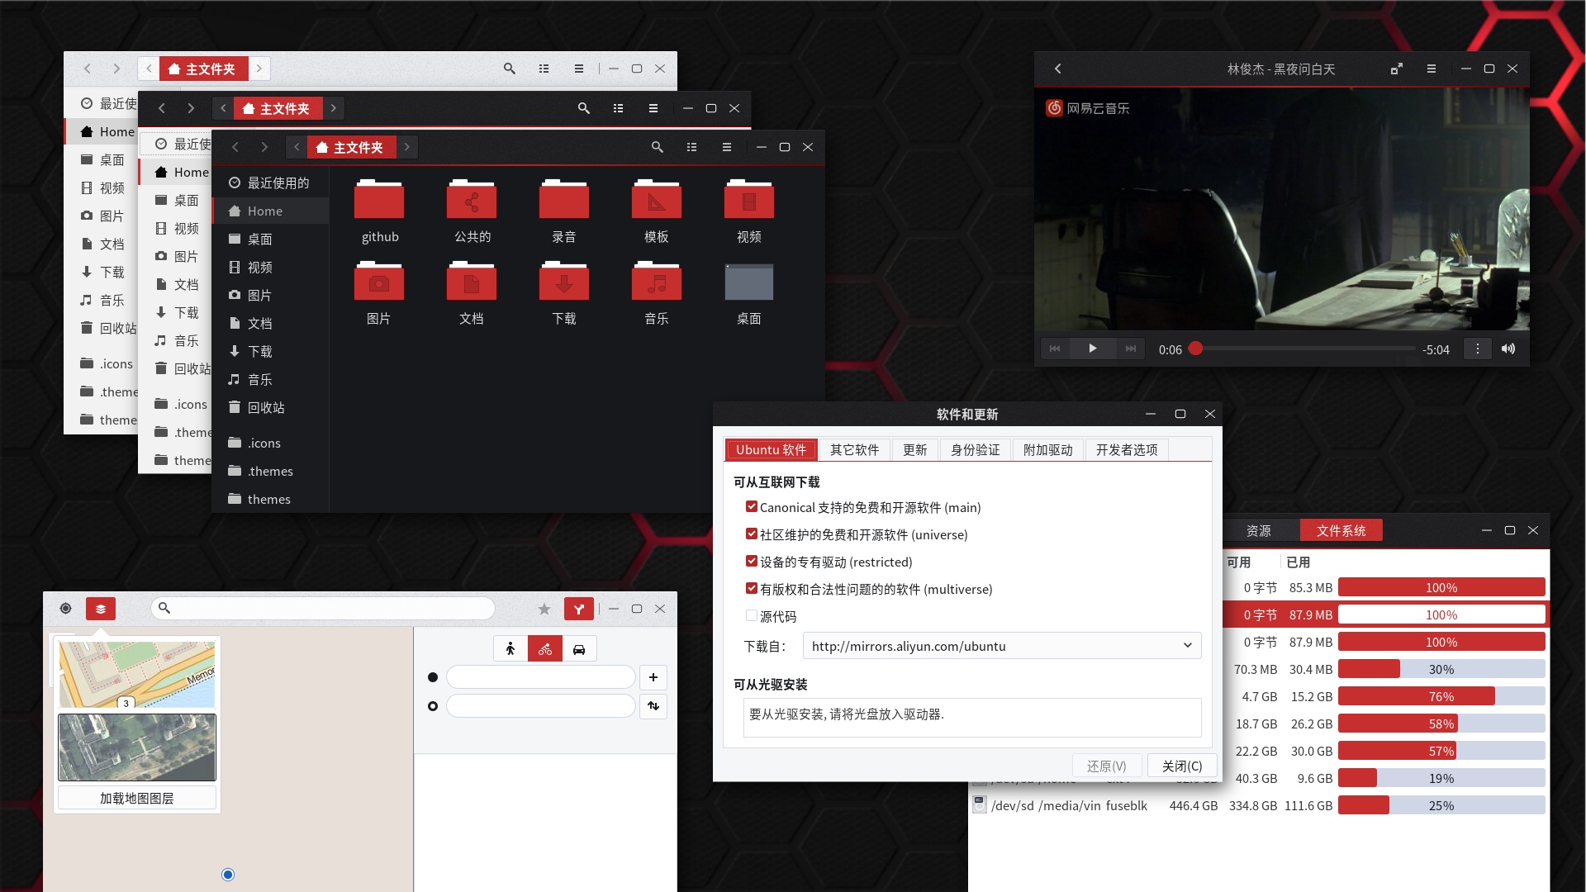Go to the previous track in music player

pos(1055,349)
